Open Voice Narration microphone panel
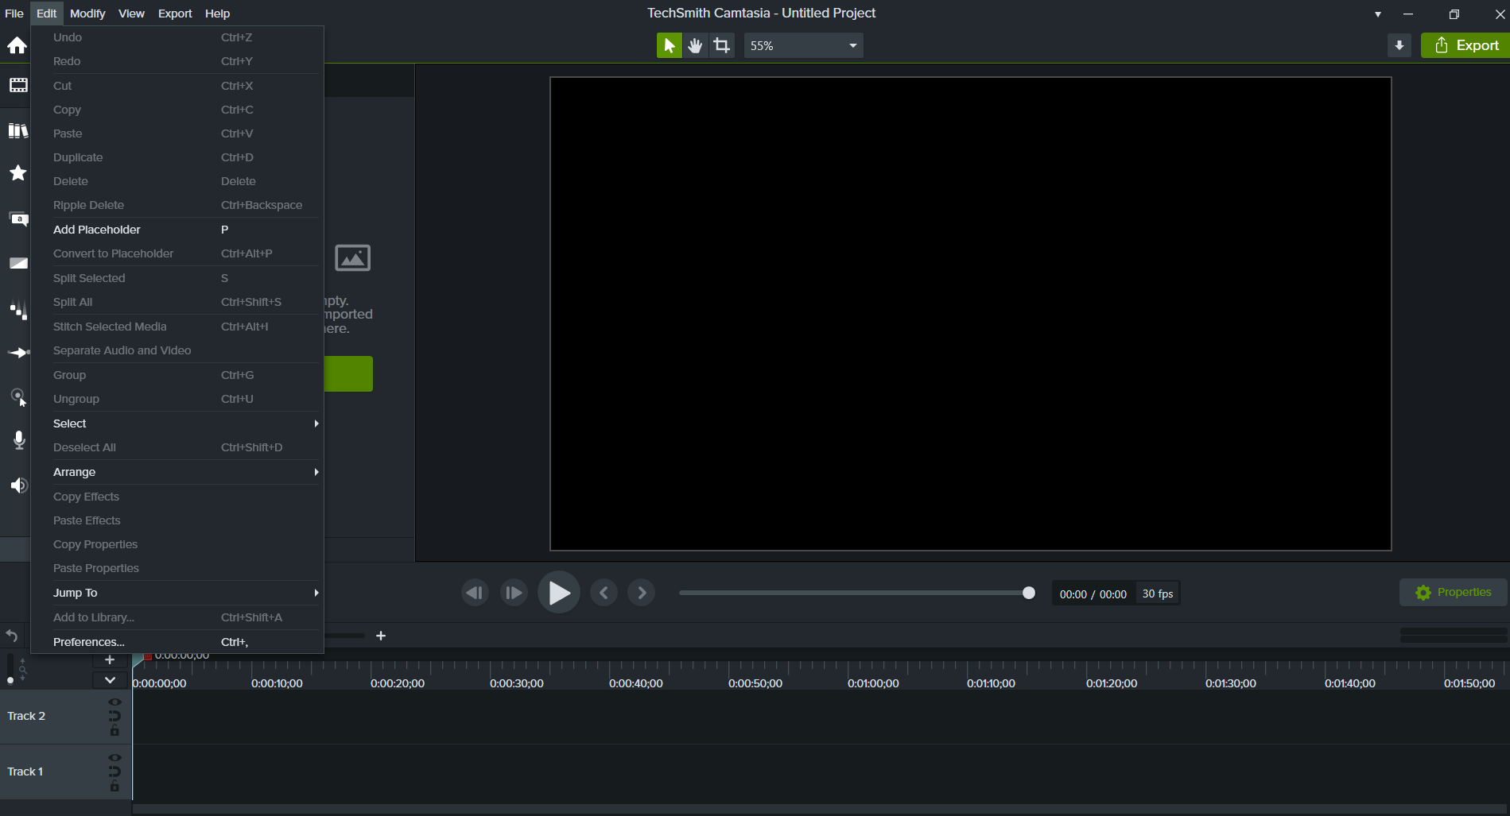The height and width of the screenshot is (816, 1510). pyautogui.click(x=19, y=440)
